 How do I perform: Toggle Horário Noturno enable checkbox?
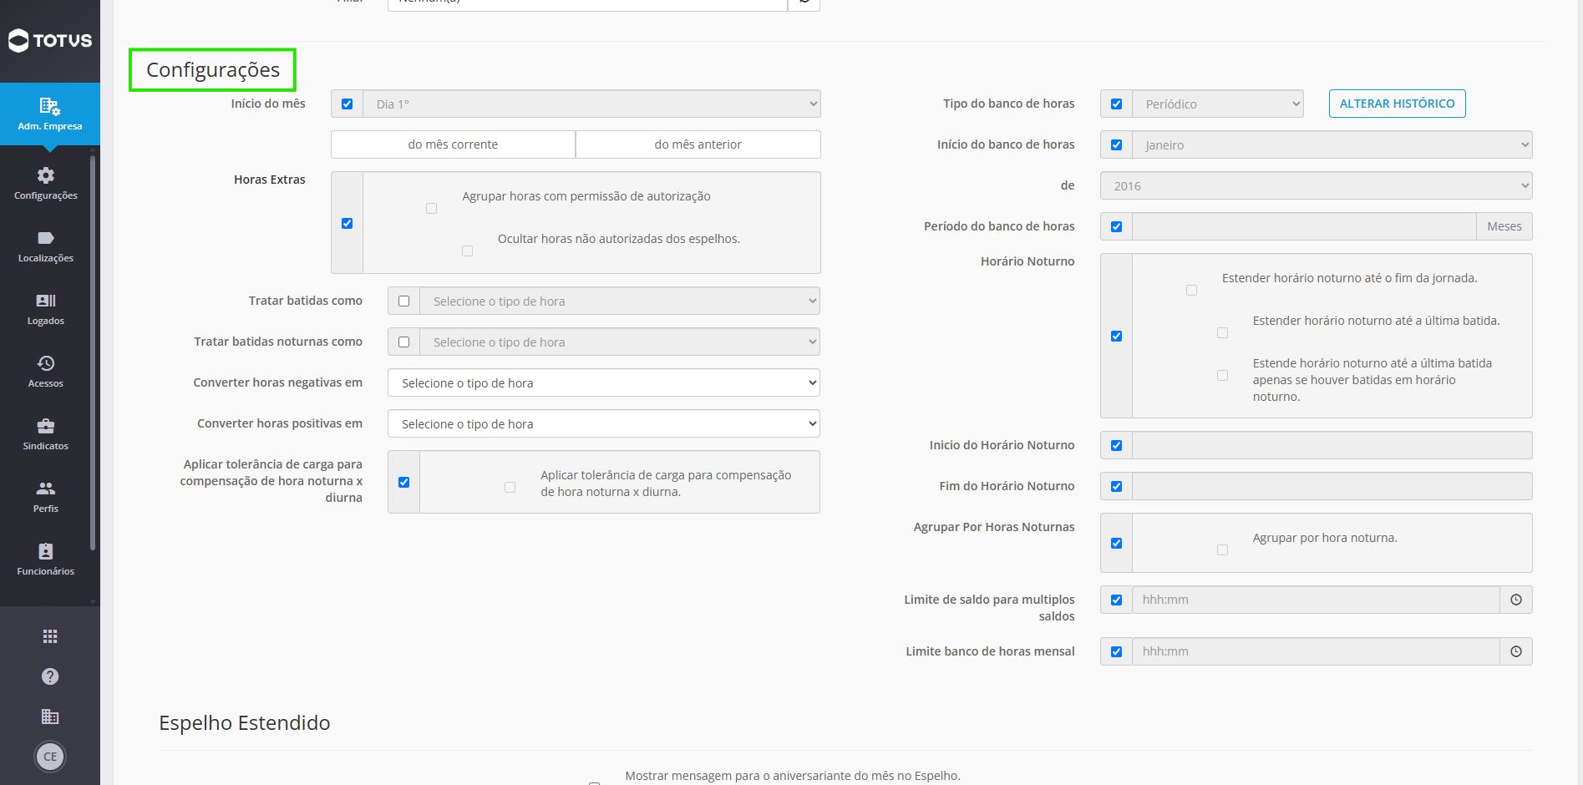point(1117,336)
